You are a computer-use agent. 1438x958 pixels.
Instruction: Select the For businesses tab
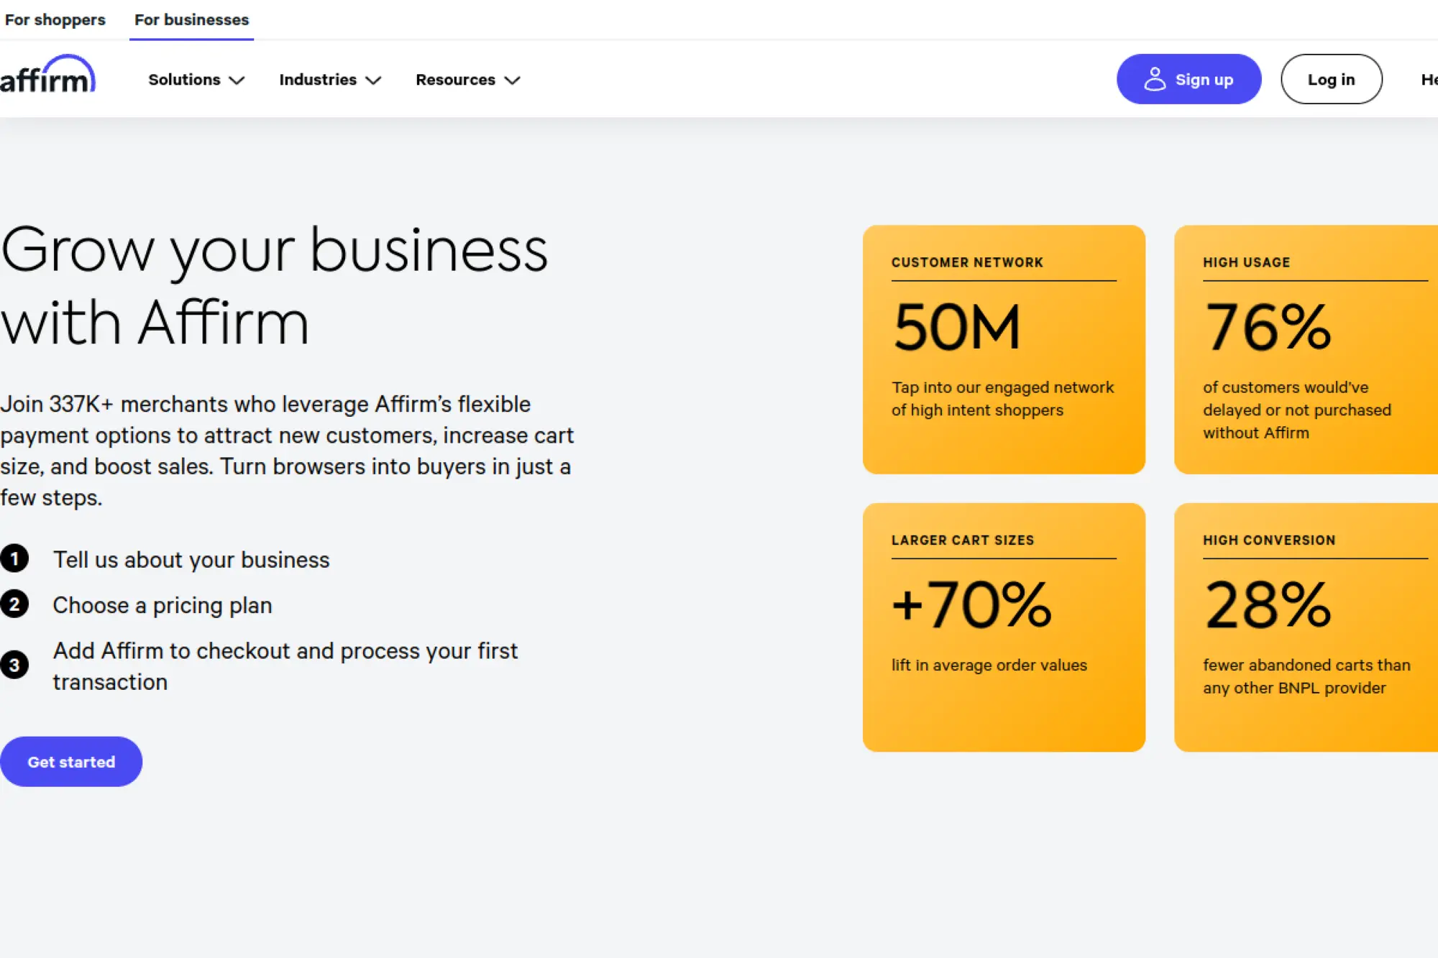[191, 19]
